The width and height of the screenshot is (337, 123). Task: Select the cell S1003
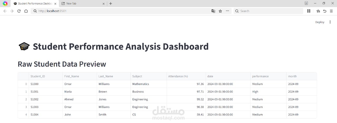[46, 107]
